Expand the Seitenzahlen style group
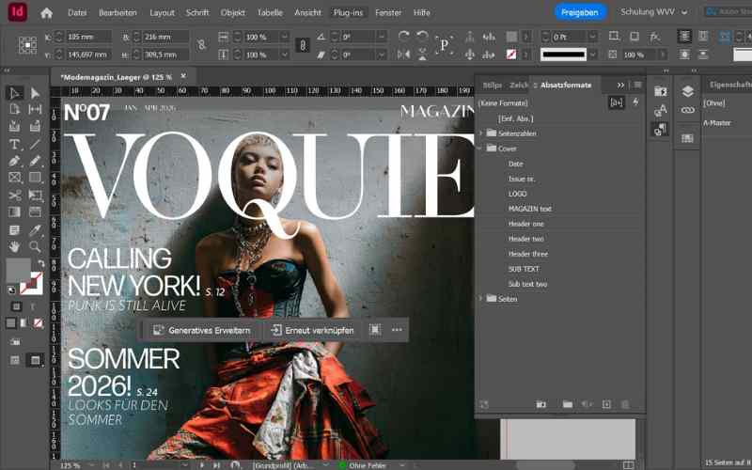 click(480, 133)
